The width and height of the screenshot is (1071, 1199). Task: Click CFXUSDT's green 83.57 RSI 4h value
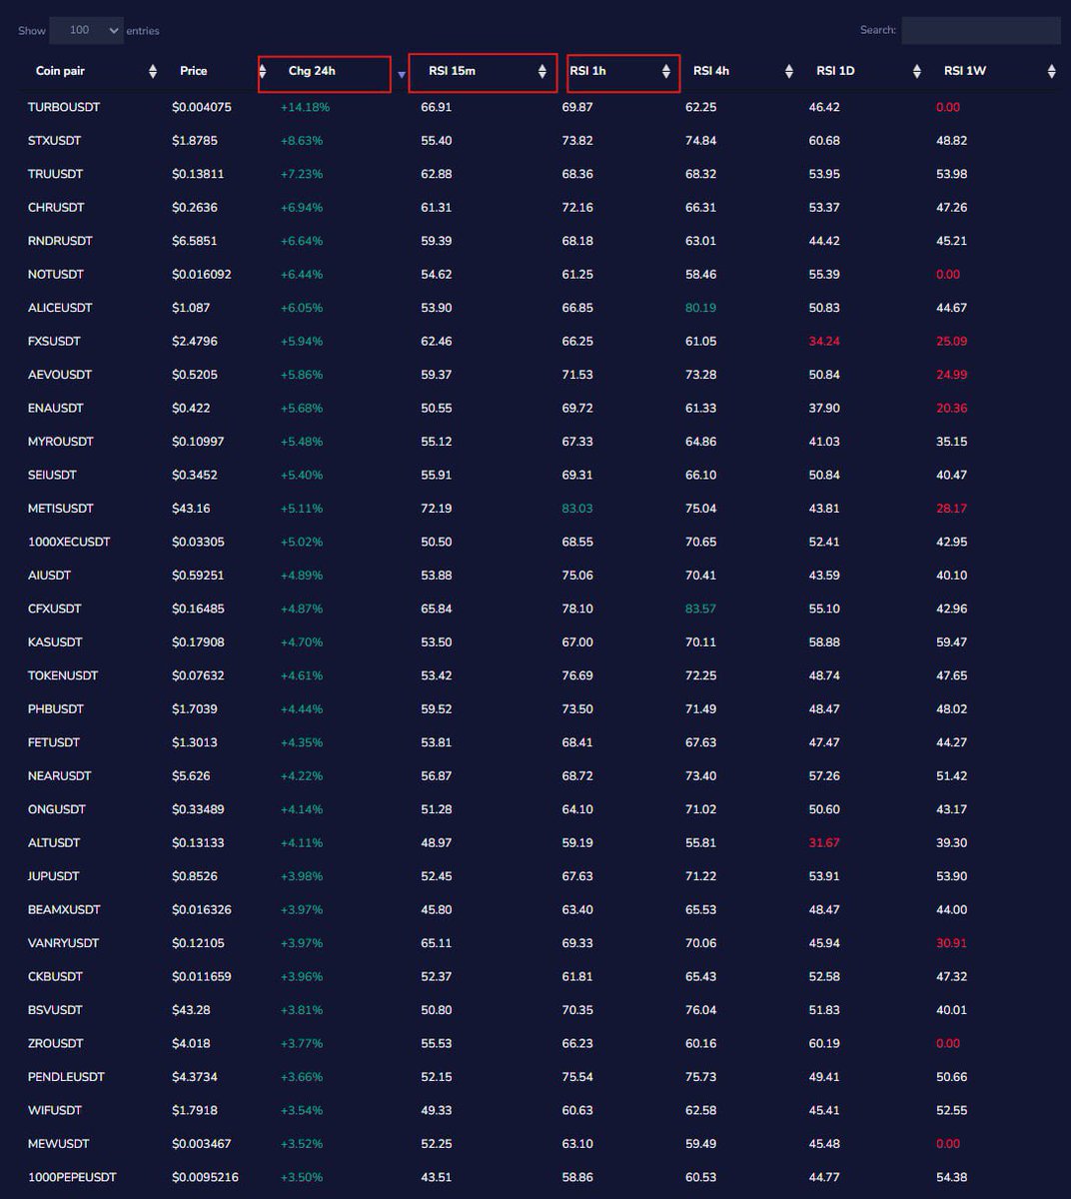point(700,608)
